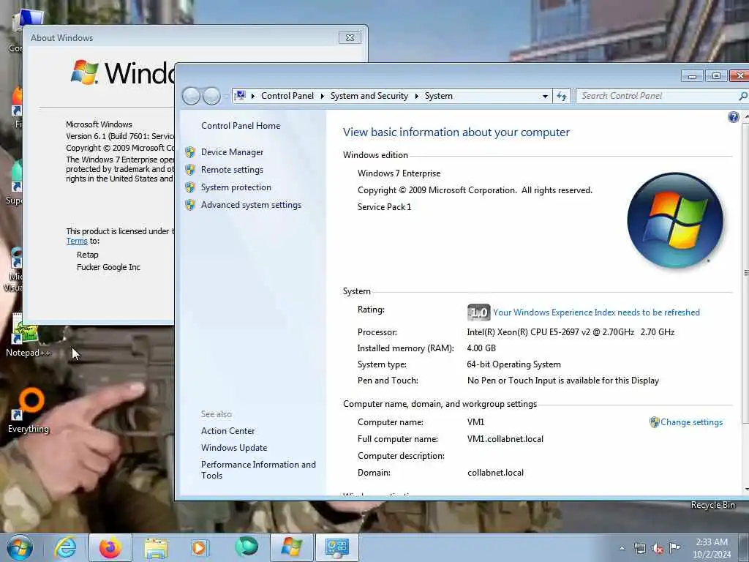The width and height of the screenshot is (749, 562).
Task: Click the collabnet.local domain value
Action: [x=495, y=473]
